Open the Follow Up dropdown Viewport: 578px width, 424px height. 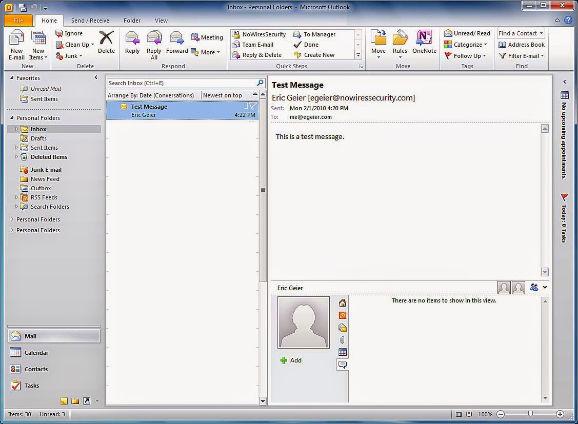point(465,55)
